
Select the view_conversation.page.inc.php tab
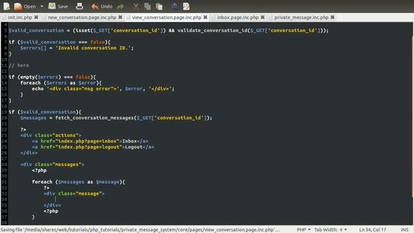(167, 17)
